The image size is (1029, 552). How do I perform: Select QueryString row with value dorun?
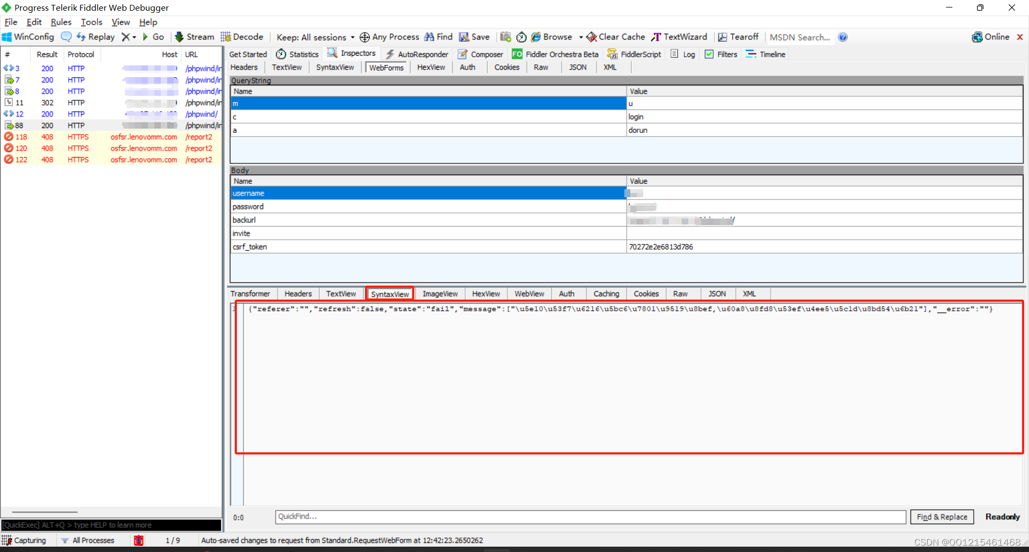[x=627, y=130]
